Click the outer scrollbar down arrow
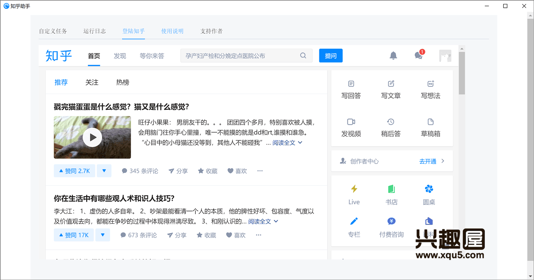 (530, 276)
